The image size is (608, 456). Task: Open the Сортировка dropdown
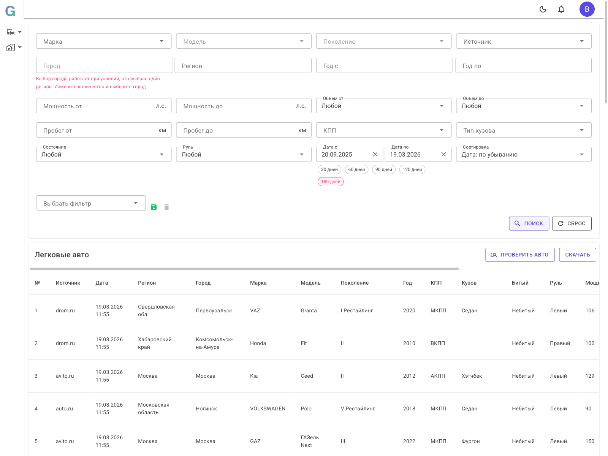click(523, 155)
